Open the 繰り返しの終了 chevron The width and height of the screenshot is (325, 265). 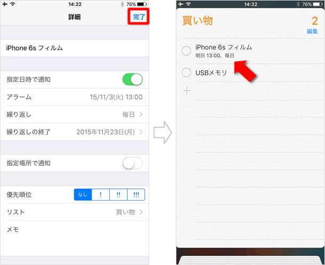point(141,131)
